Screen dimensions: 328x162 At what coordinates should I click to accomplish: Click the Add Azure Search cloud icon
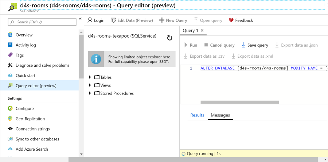(x=10, y=149)
